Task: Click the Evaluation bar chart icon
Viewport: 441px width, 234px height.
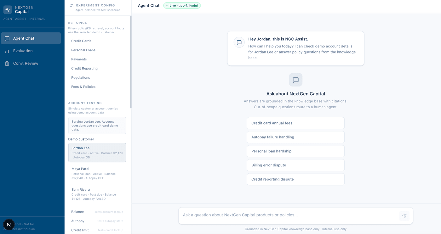Action: coord(7,51)
